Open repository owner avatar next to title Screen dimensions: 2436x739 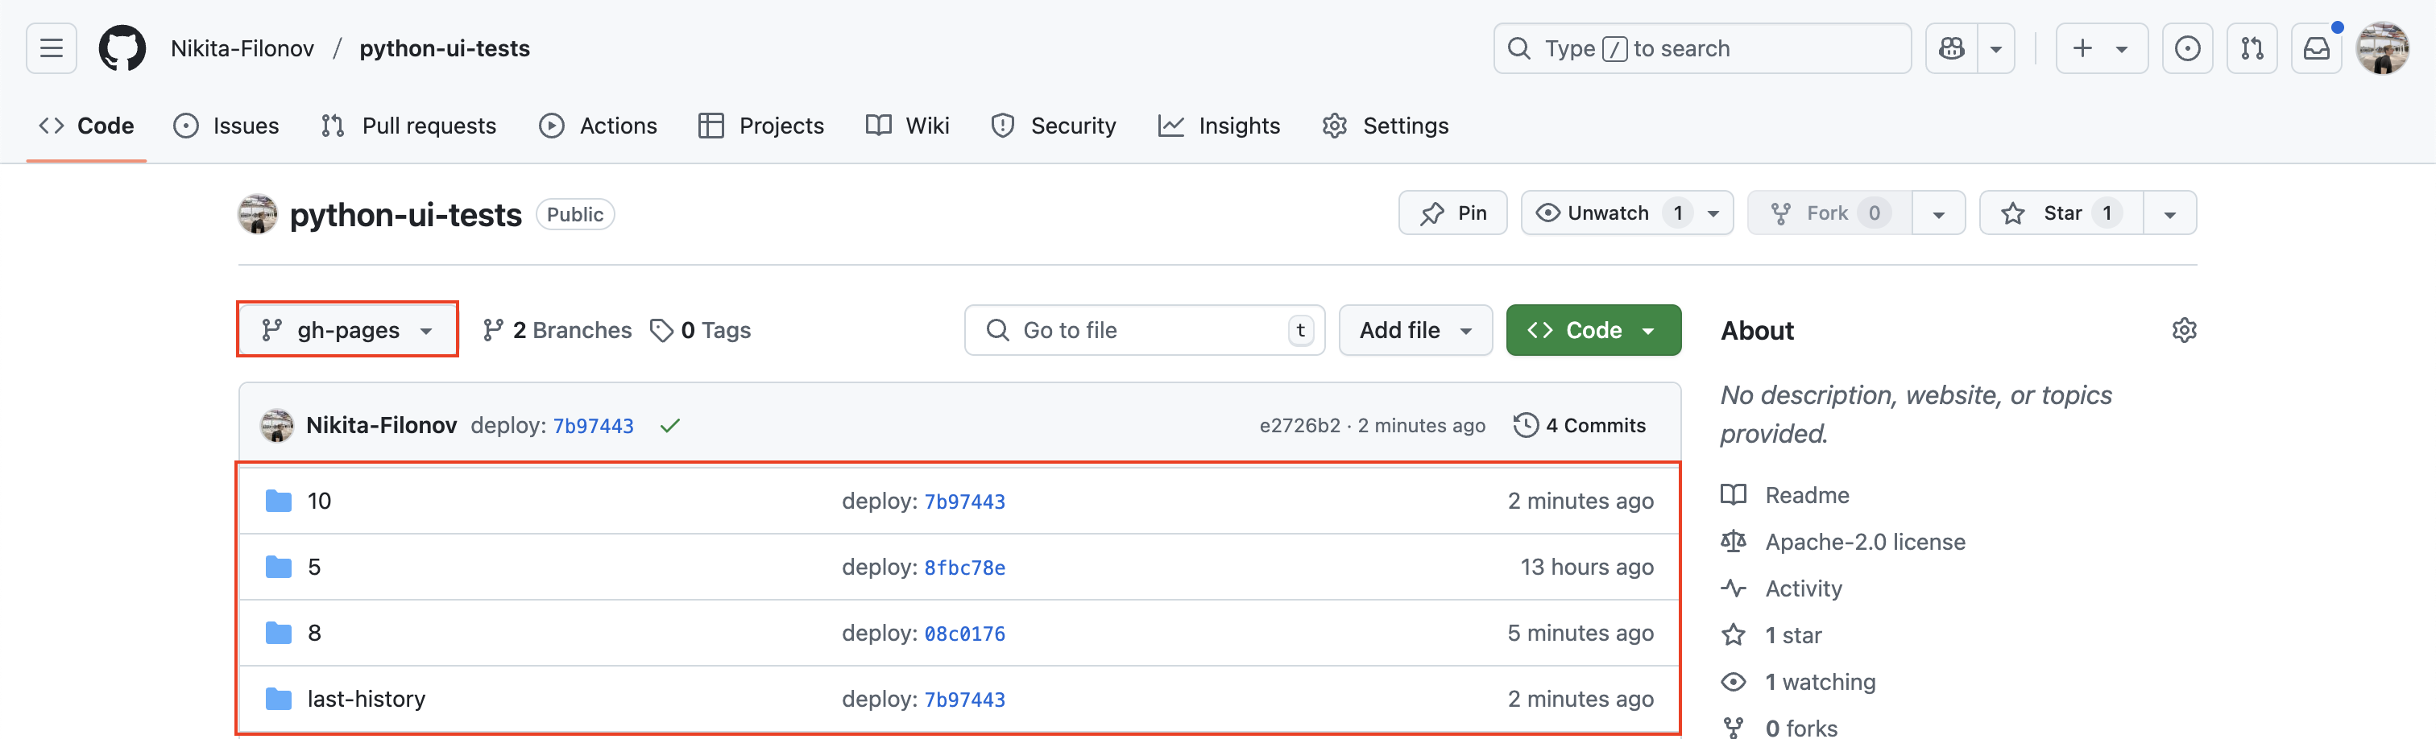258,213
